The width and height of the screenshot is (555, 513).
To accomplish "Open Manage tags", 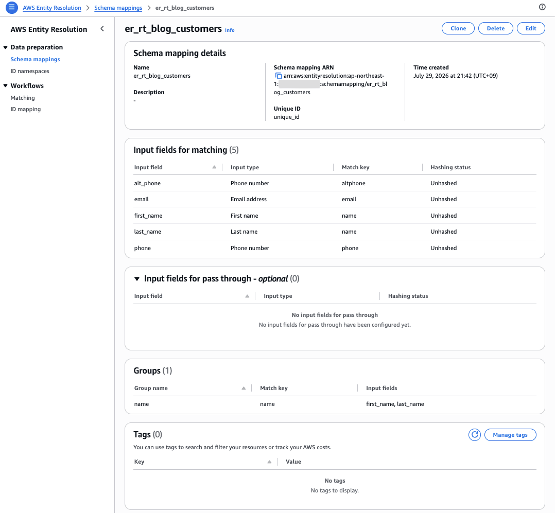I will [510, 435].
